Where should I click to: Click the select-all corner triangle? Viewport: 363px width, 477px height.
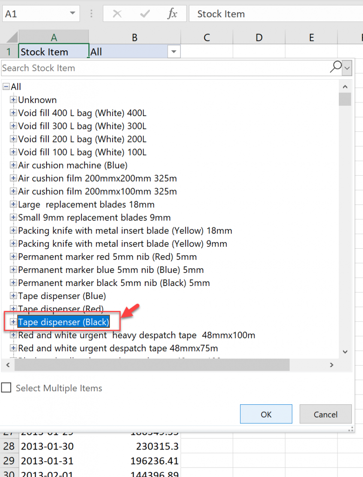[13, 38]
